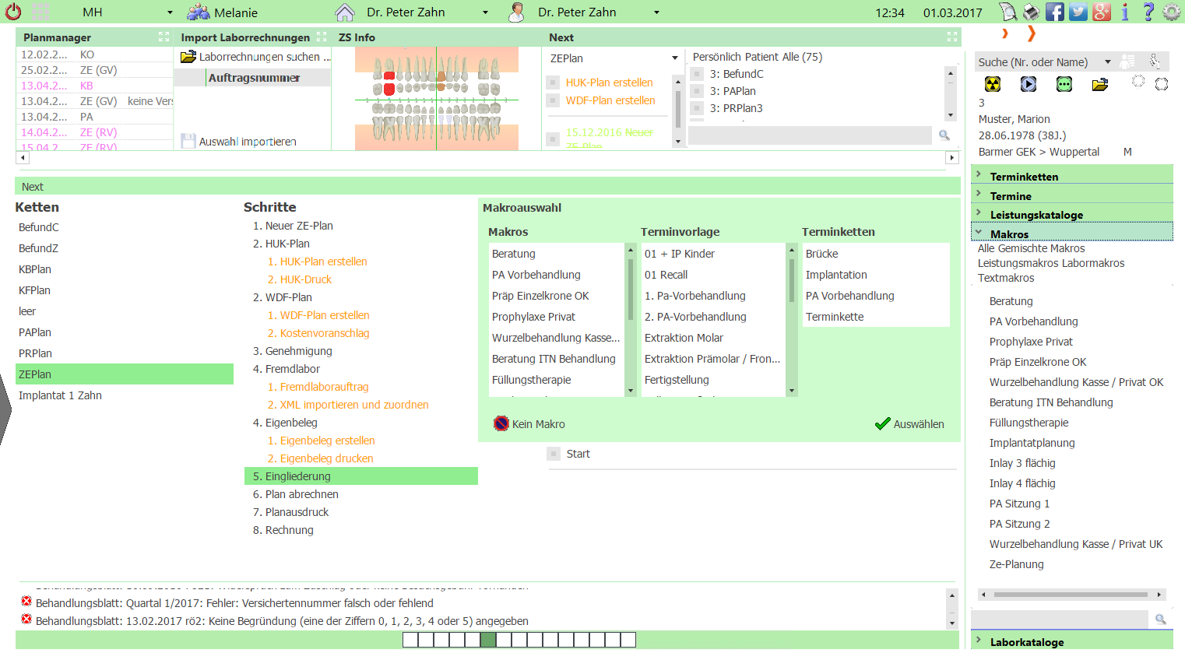1185x653 pixels.
Task: Toggle the 3: BefundC checkbox
Action: (x=697, y=74)
